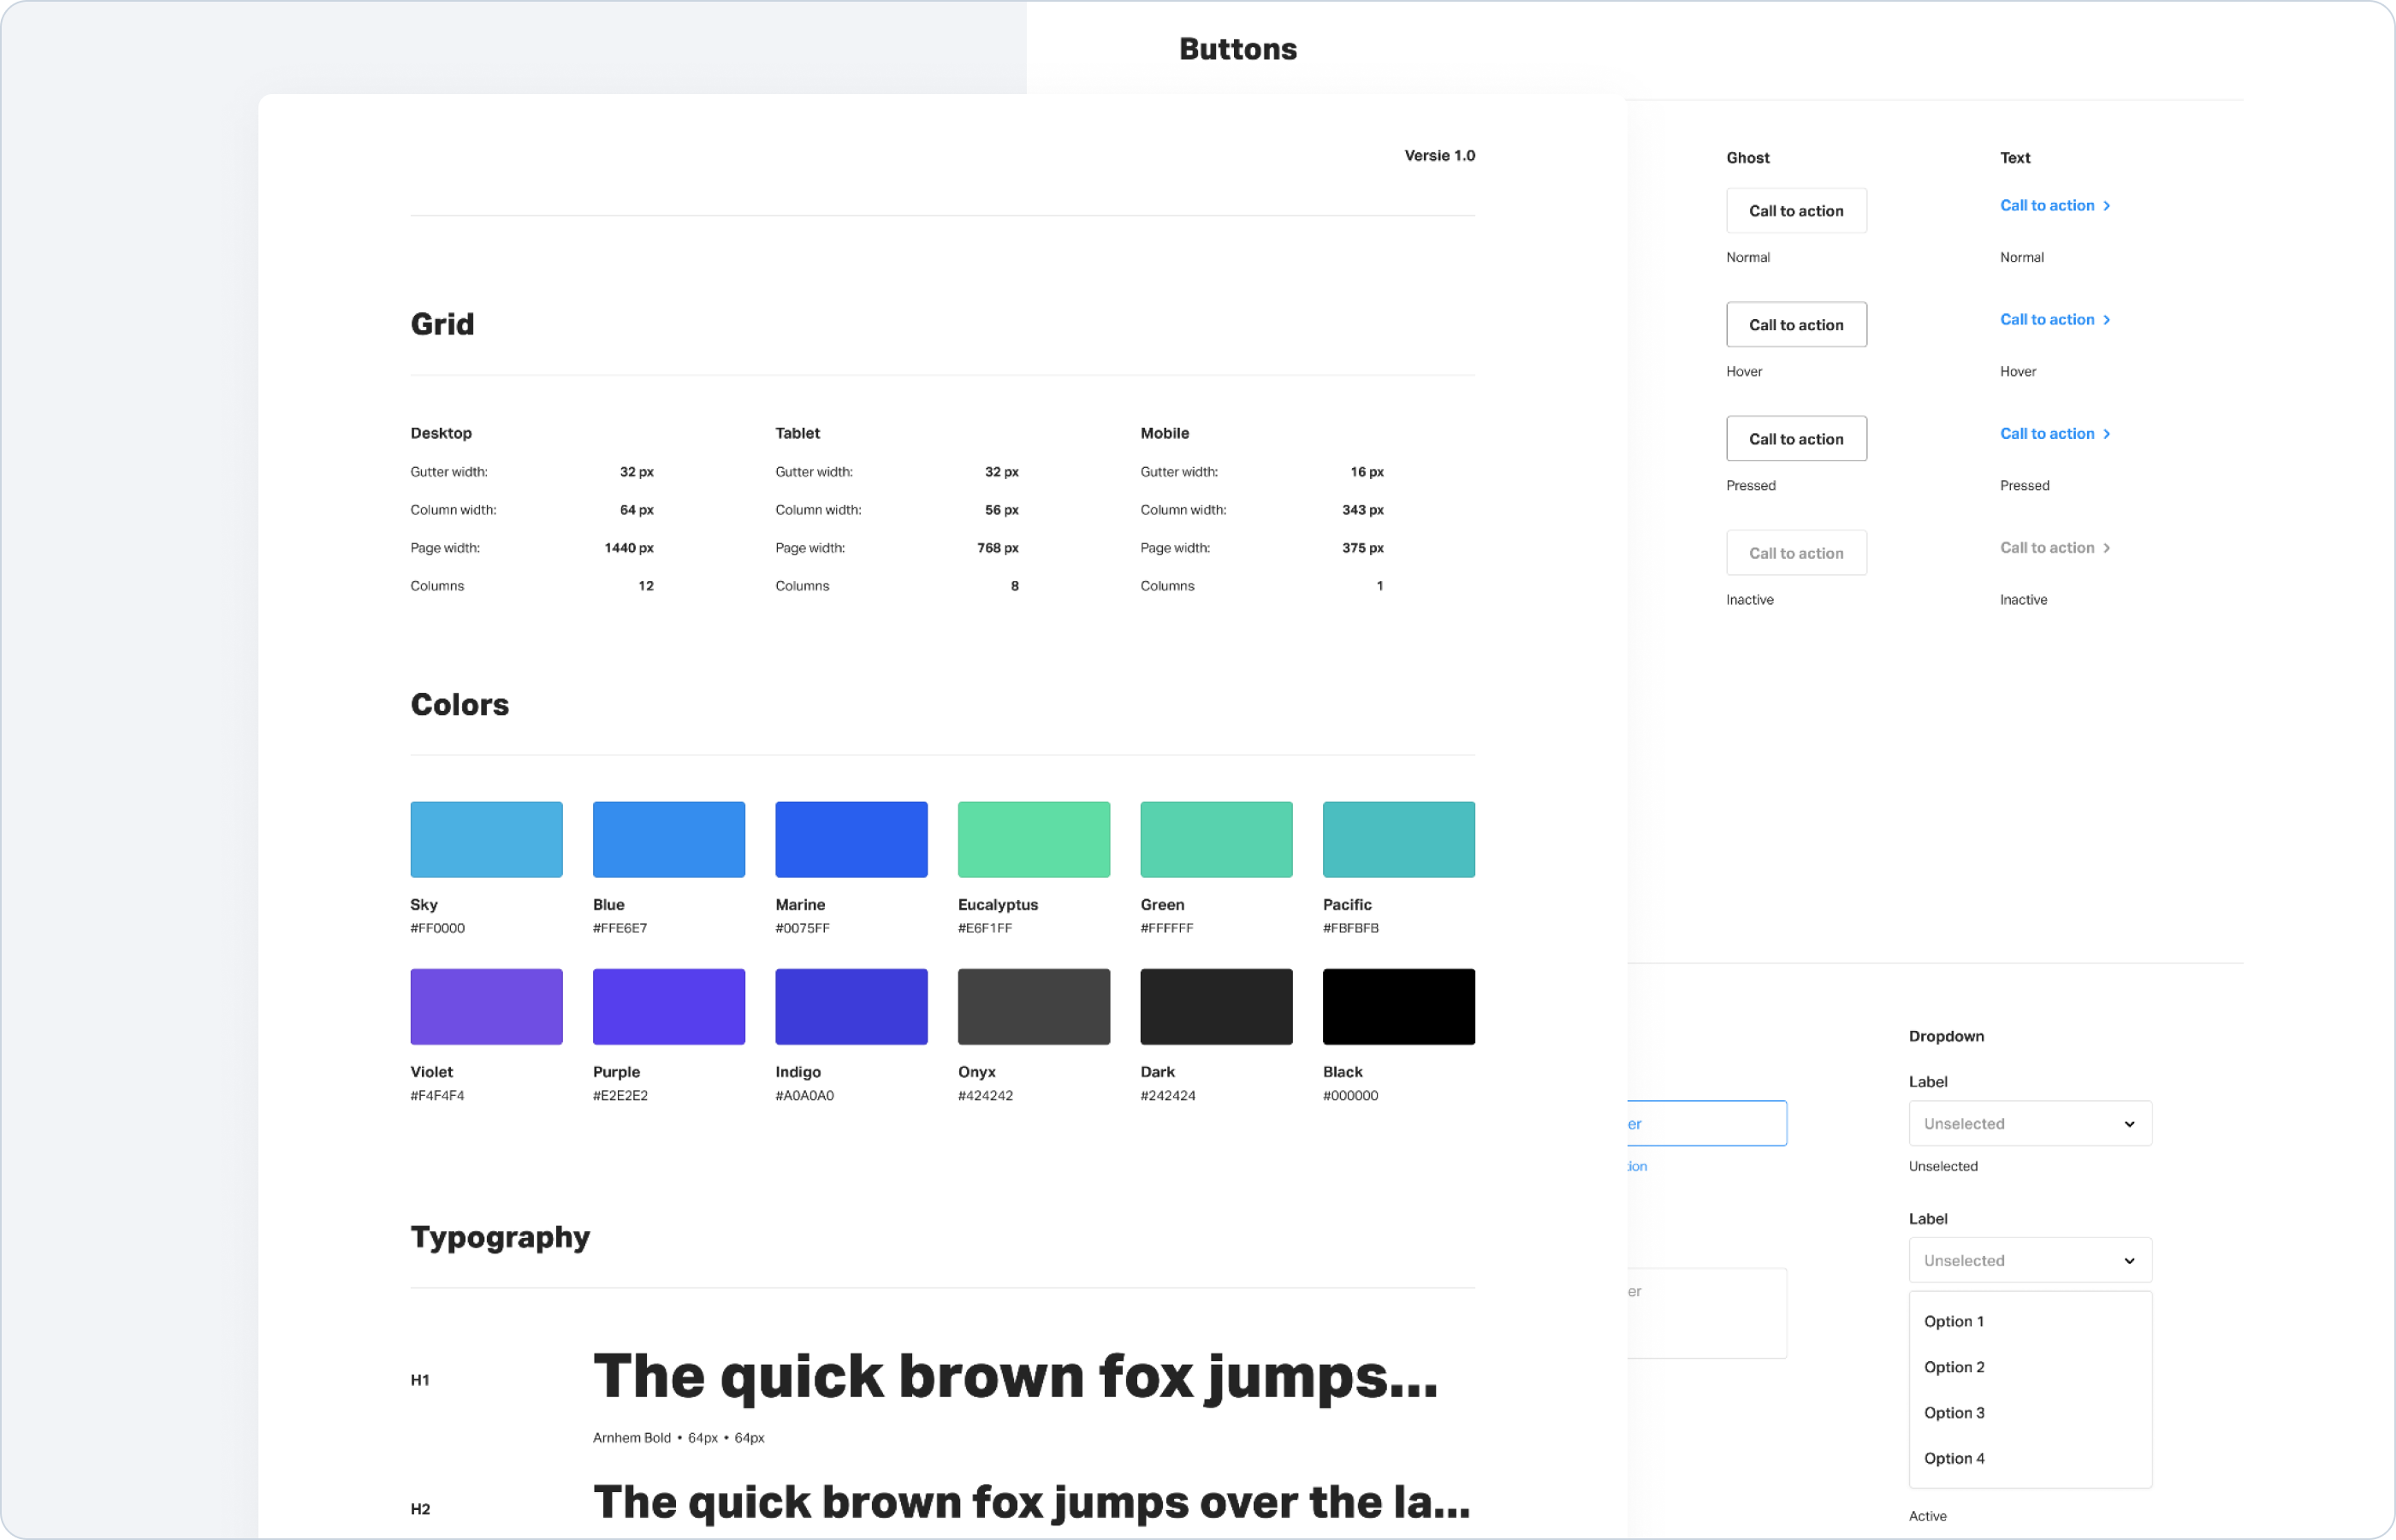Click the Dropdown section heading
Viewport: 2396px width, 1540px height.
pyautogui.click(x=1946, y=1037)
